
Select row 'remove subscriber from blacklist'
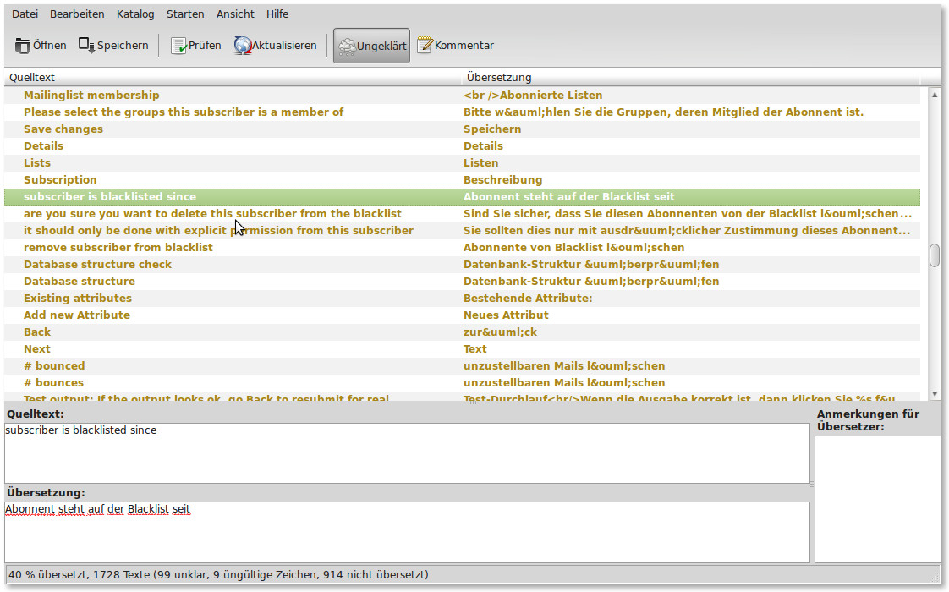click(463, 248)
